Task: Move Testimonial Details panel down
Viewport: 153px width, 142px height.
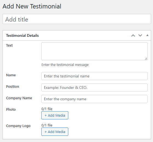Action: 140,35
